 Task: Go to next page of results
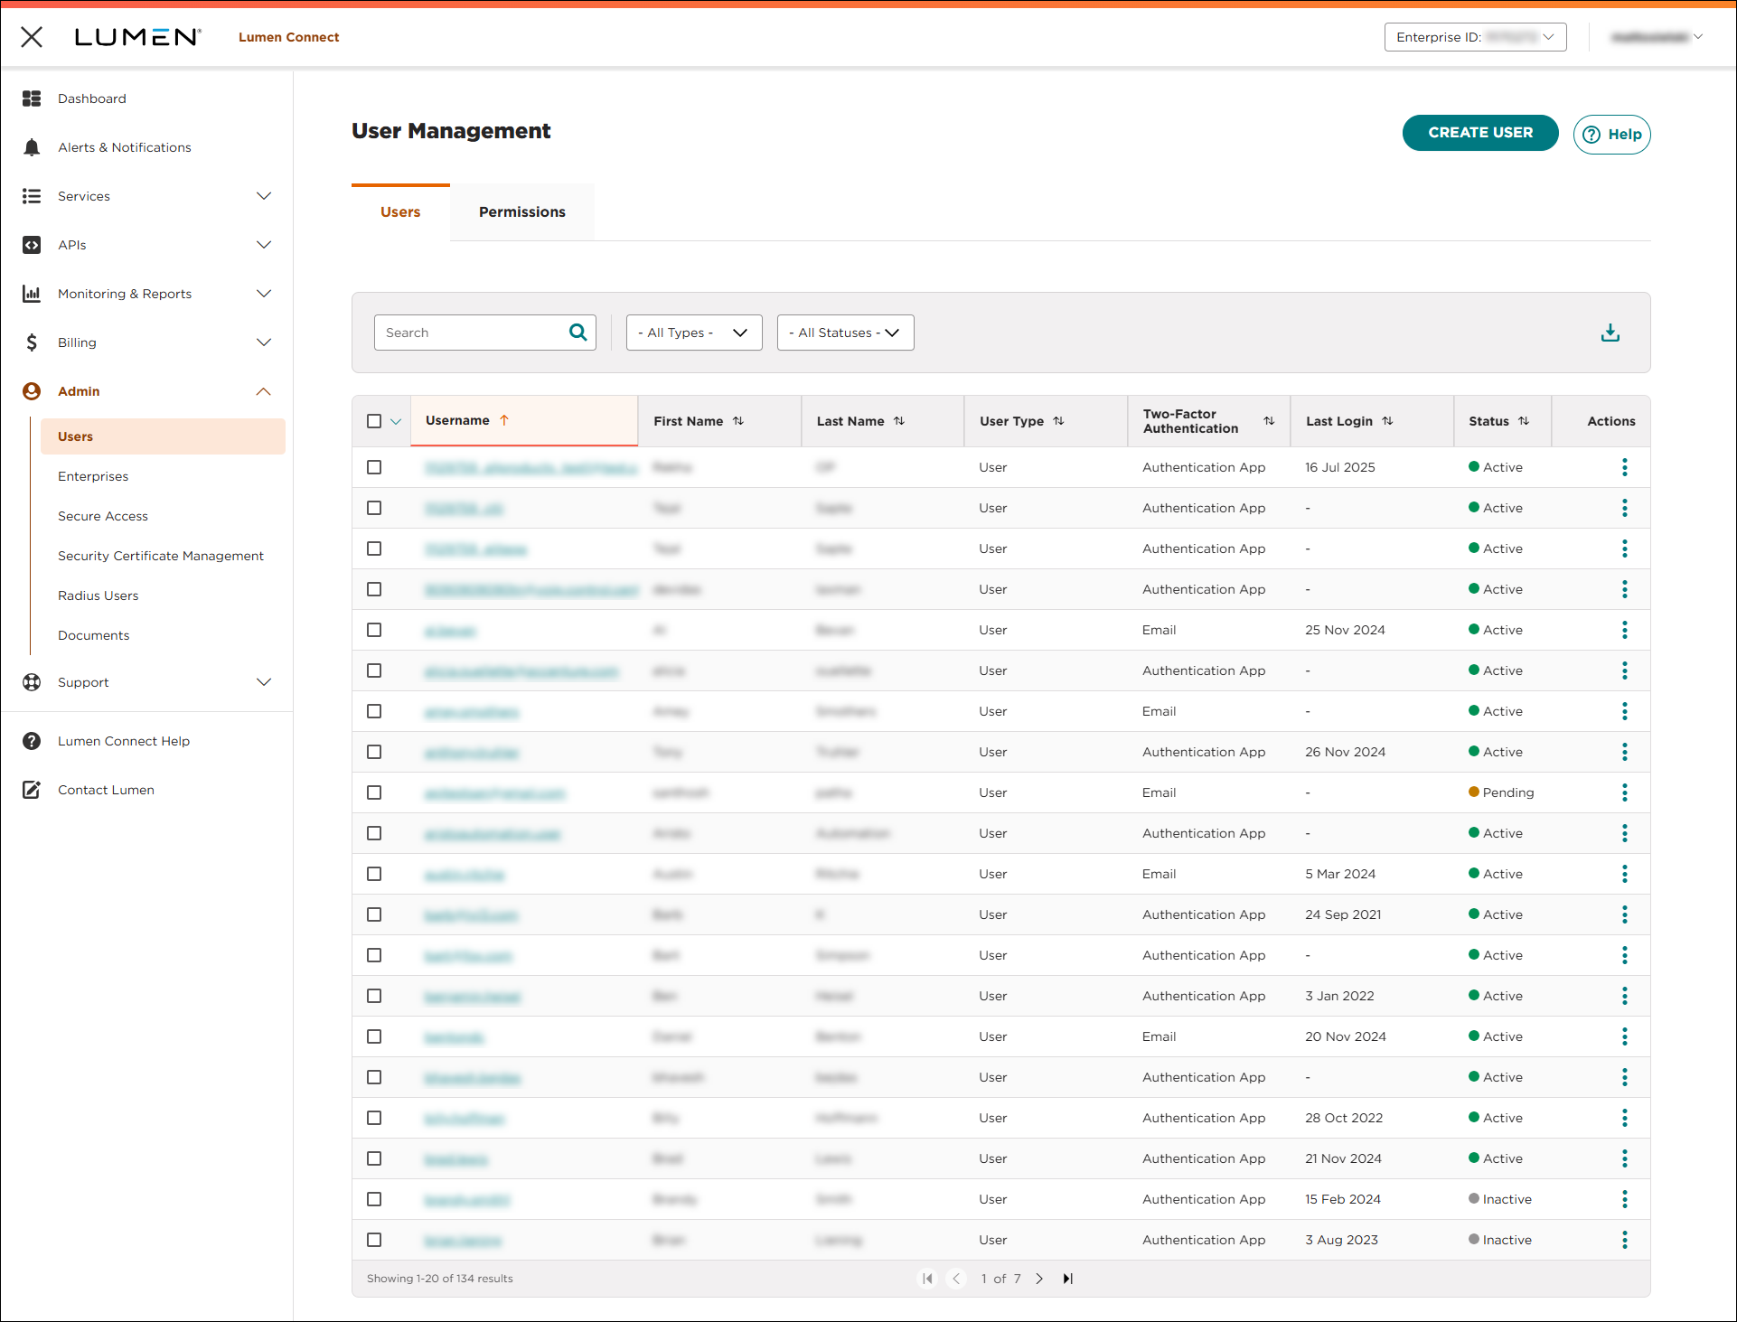(1039, 1279)
